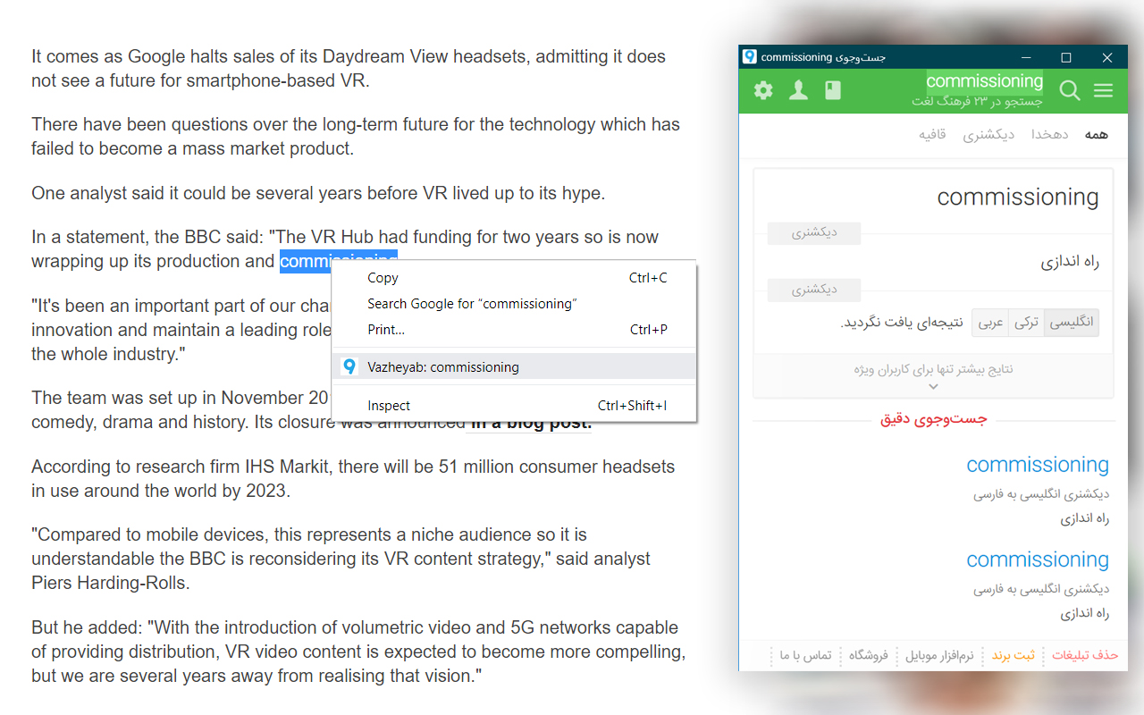
Task: Click the large commissioning heading in result card
Action: point(1018,197)
